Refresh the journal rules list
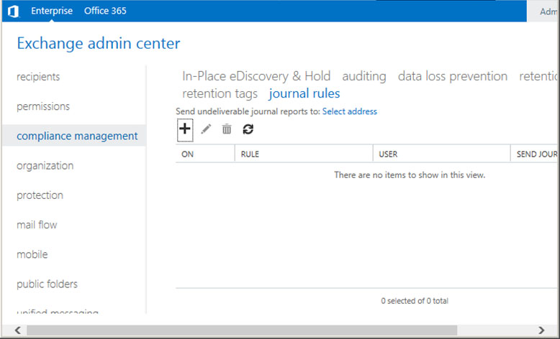This screenshot has height=339, width=560. [248, 129]
